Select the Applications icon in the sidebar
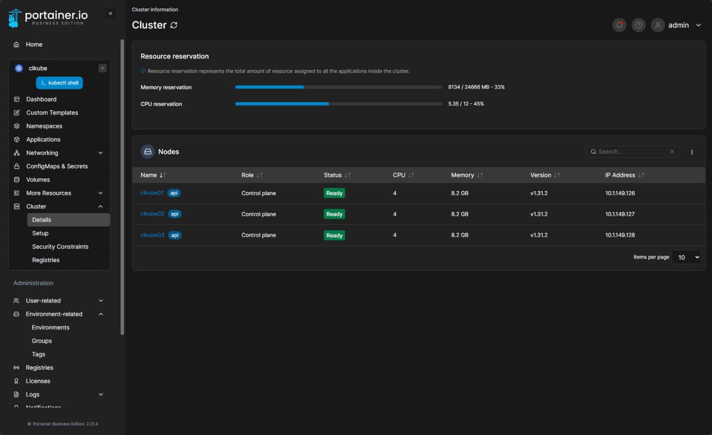This screenshot has height=435, width=712. click(16, 139)
